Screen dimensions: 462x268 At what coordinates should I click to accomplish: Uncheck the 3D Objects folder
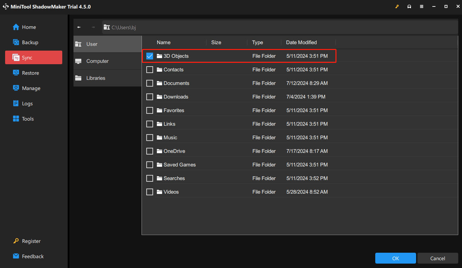click(x=150, y=56)
